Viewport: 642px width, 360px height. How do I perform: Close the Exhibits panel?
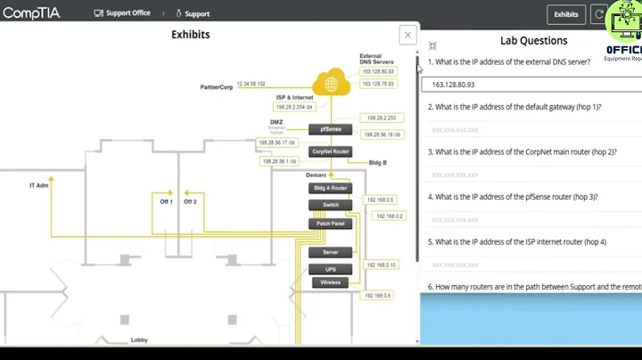[407, 35]
